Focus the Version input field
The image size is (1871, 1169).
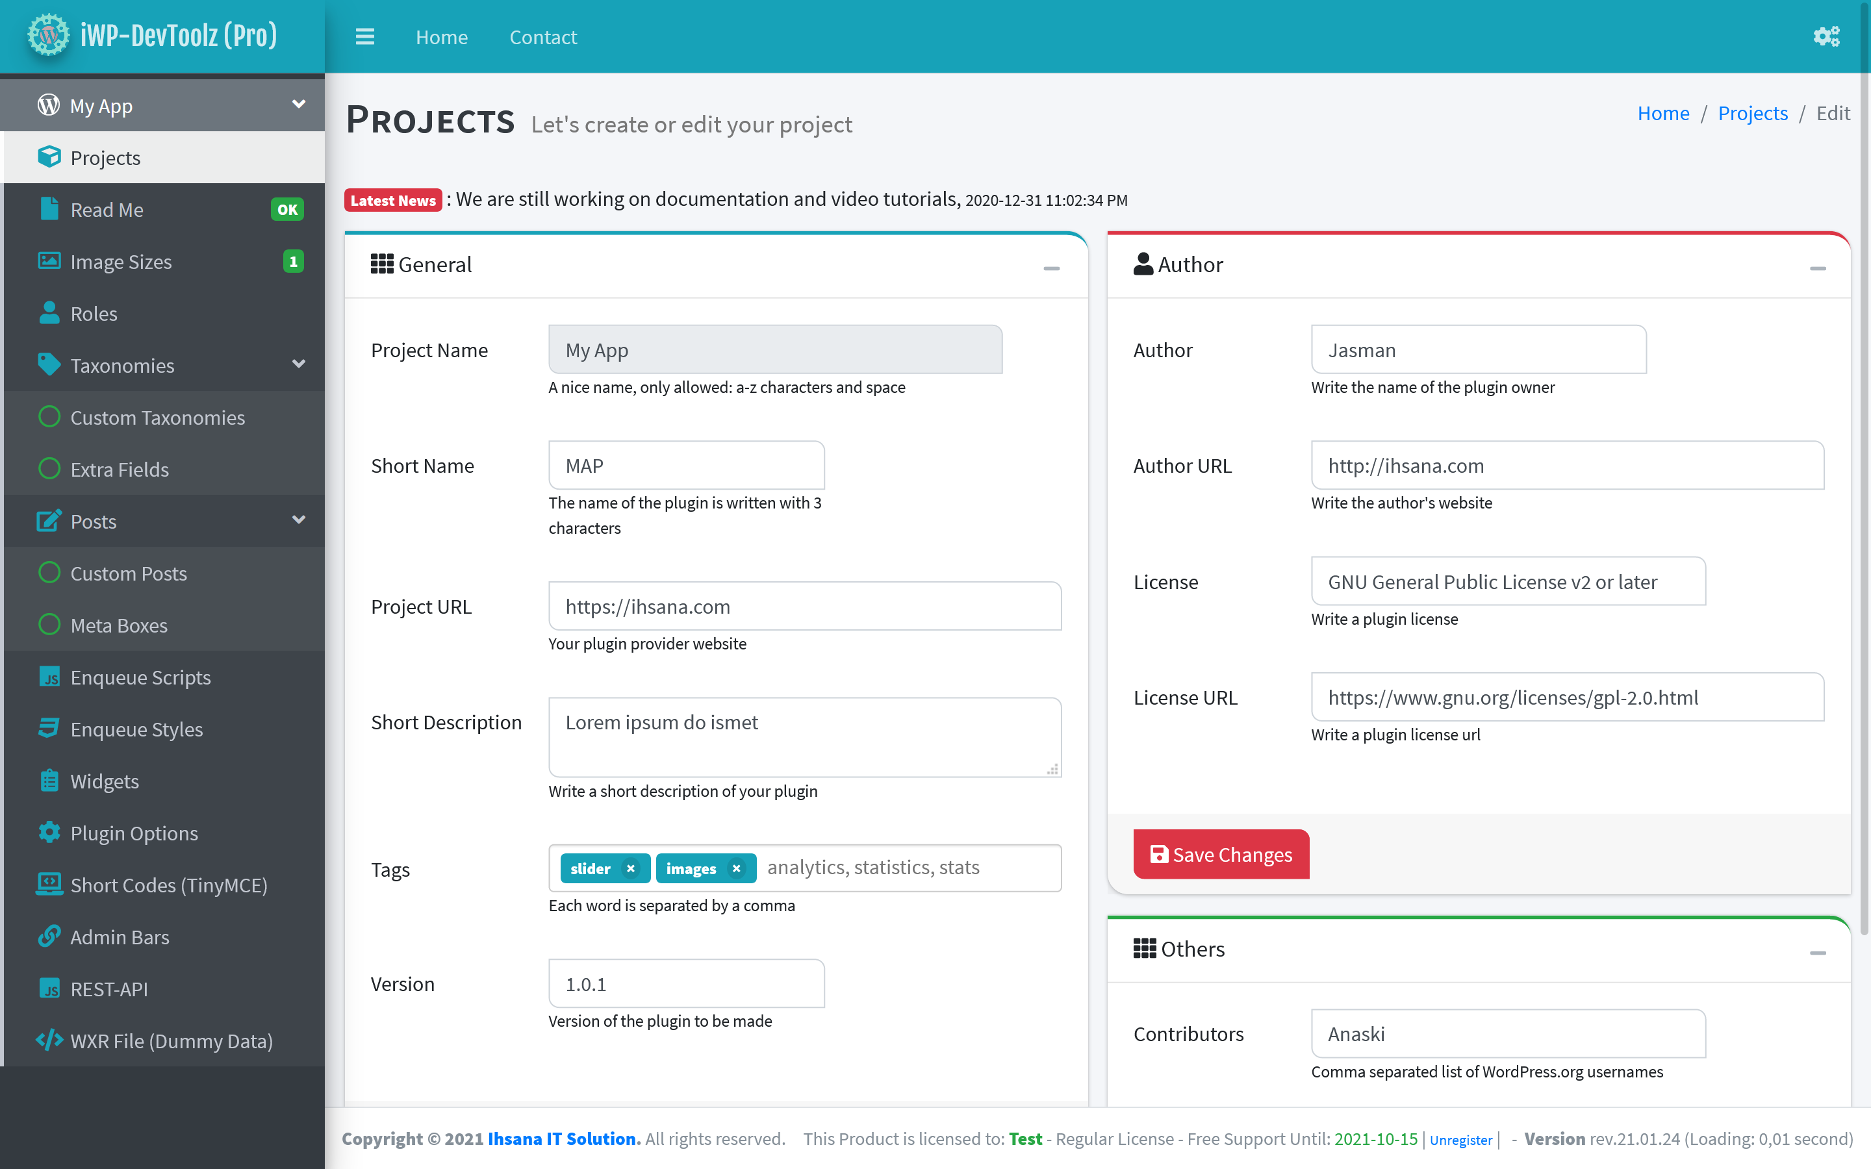tap(687, 983)
